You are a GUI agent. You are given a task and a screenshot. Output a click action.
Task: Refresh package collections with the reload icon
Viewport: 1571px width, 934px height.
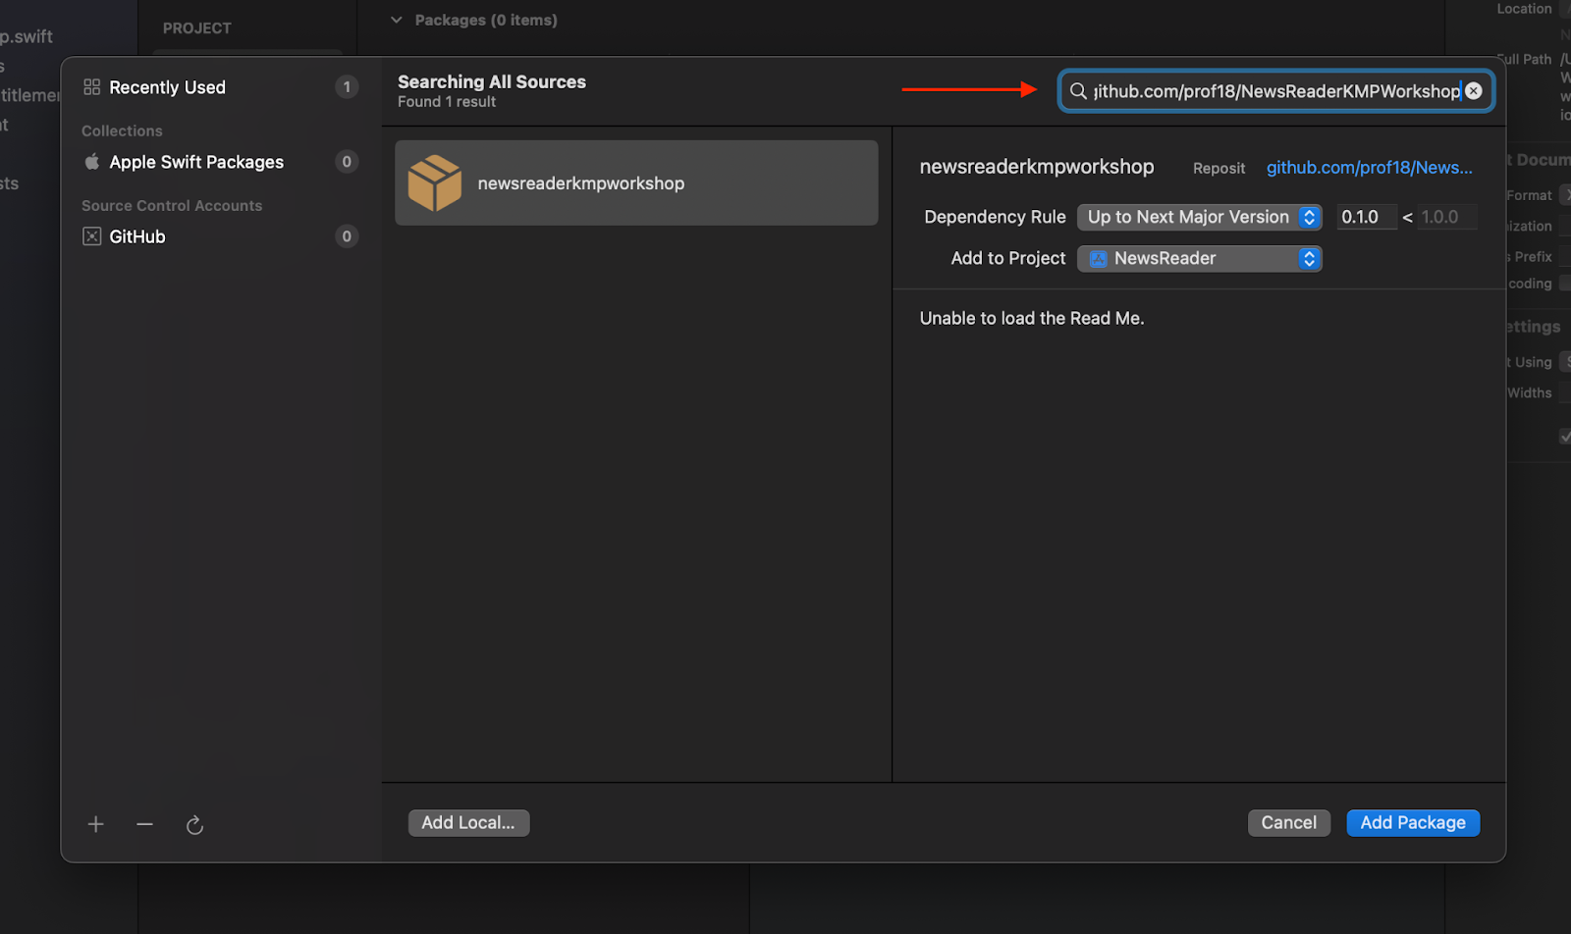194,825
